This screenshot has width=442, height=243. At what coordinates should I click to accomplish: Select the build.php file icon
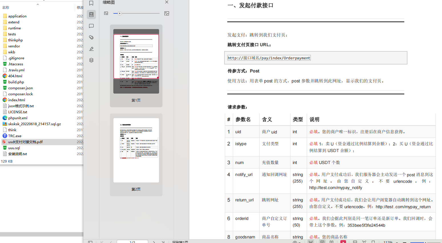[5, 82]
